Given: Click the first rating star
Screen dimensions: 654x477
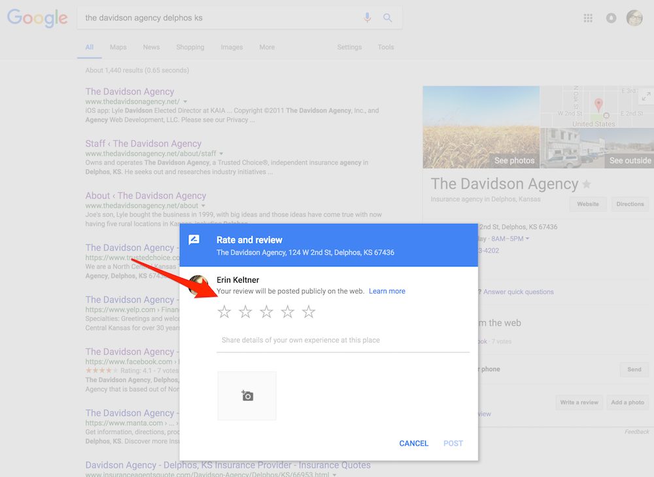Looking at the screenshot, I should (x=224, y=311).
